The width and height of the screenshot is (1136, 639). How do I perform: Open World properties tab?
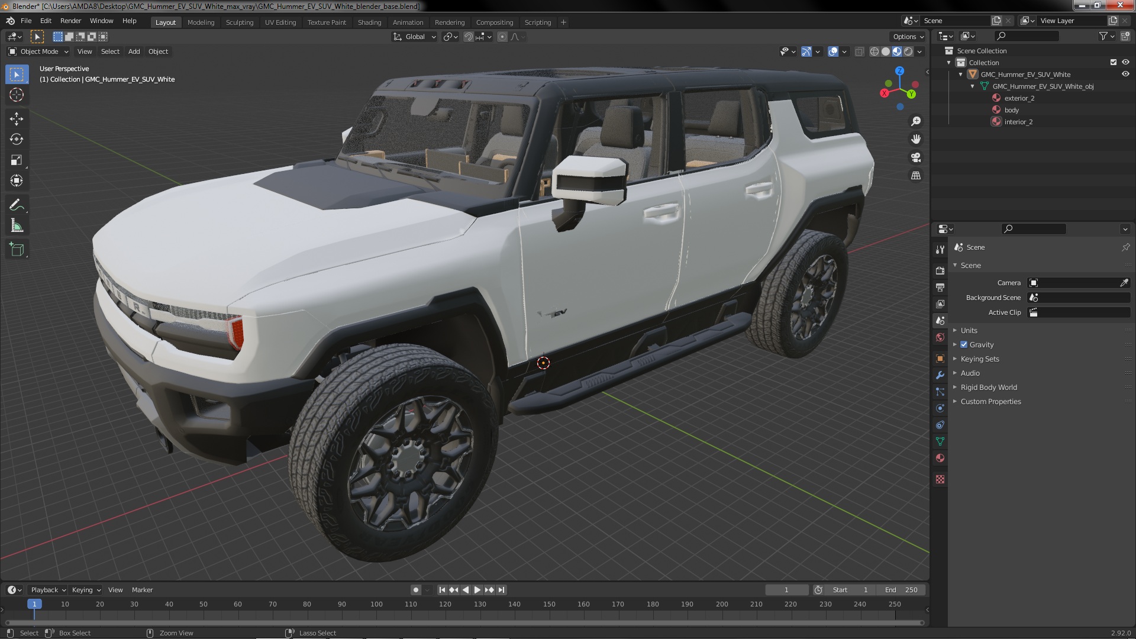click(x=940, y=337)
